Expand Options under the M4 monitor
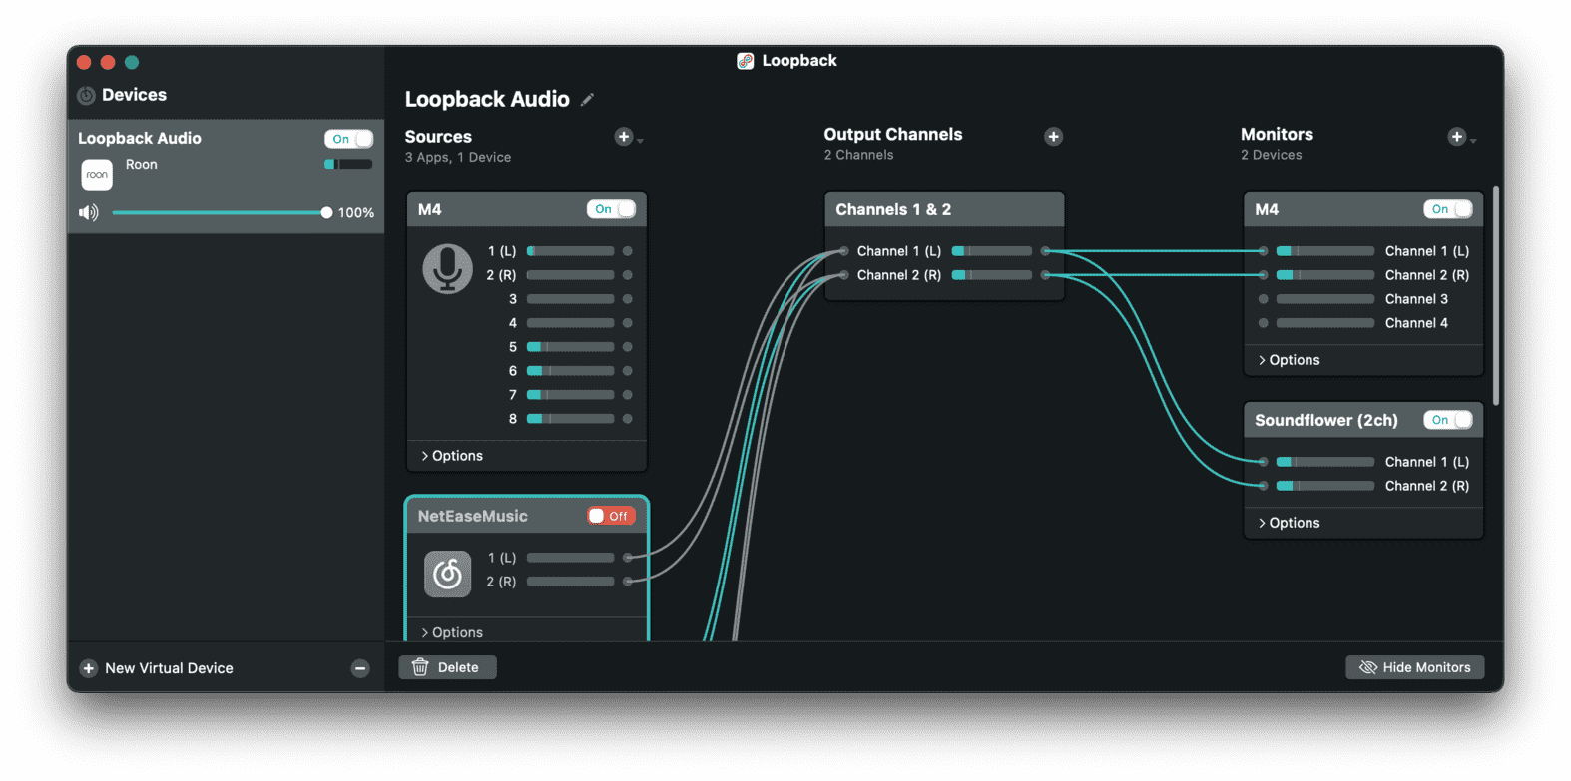Screen dimensions: 1571x781 1289,360
